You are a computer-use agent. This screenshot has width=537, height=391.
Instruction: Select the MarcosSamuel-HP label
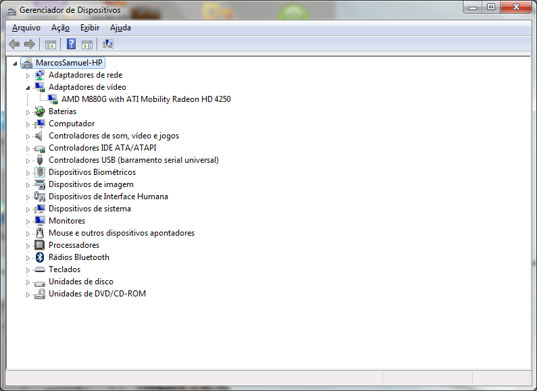tap(69, 63)
